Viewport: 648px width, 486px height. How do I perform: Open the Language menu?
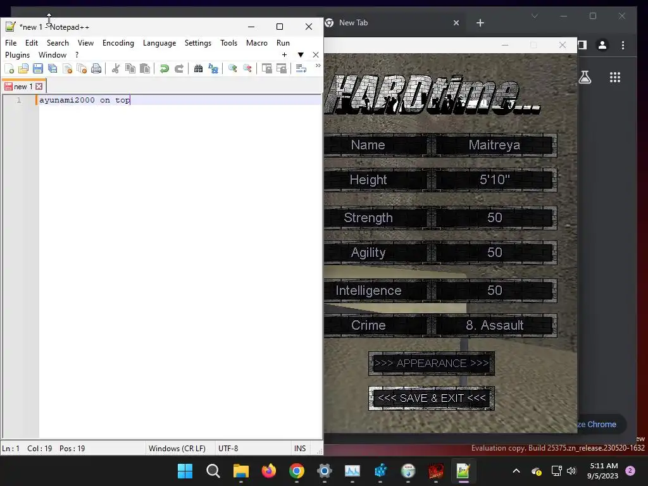click(x=159, y=43)
